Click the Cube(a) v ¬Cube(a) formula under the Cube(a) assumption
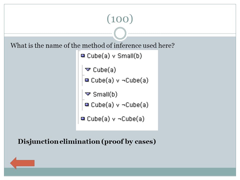Screen dimensions: 240x180 tap(120, 80)
